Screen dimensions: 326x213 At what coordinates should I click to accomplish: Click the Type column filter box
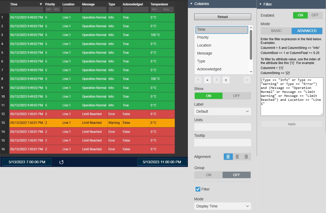pos(114,10)
